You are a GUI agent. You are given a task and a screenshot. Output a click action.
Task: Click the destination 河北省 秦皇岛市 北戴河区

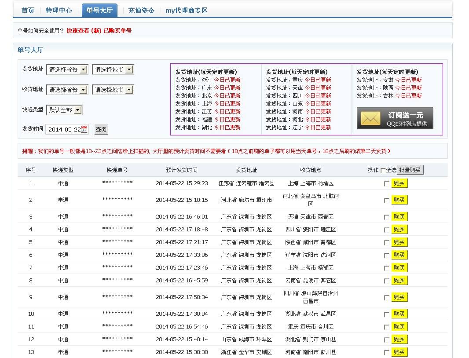coord(311,200)
